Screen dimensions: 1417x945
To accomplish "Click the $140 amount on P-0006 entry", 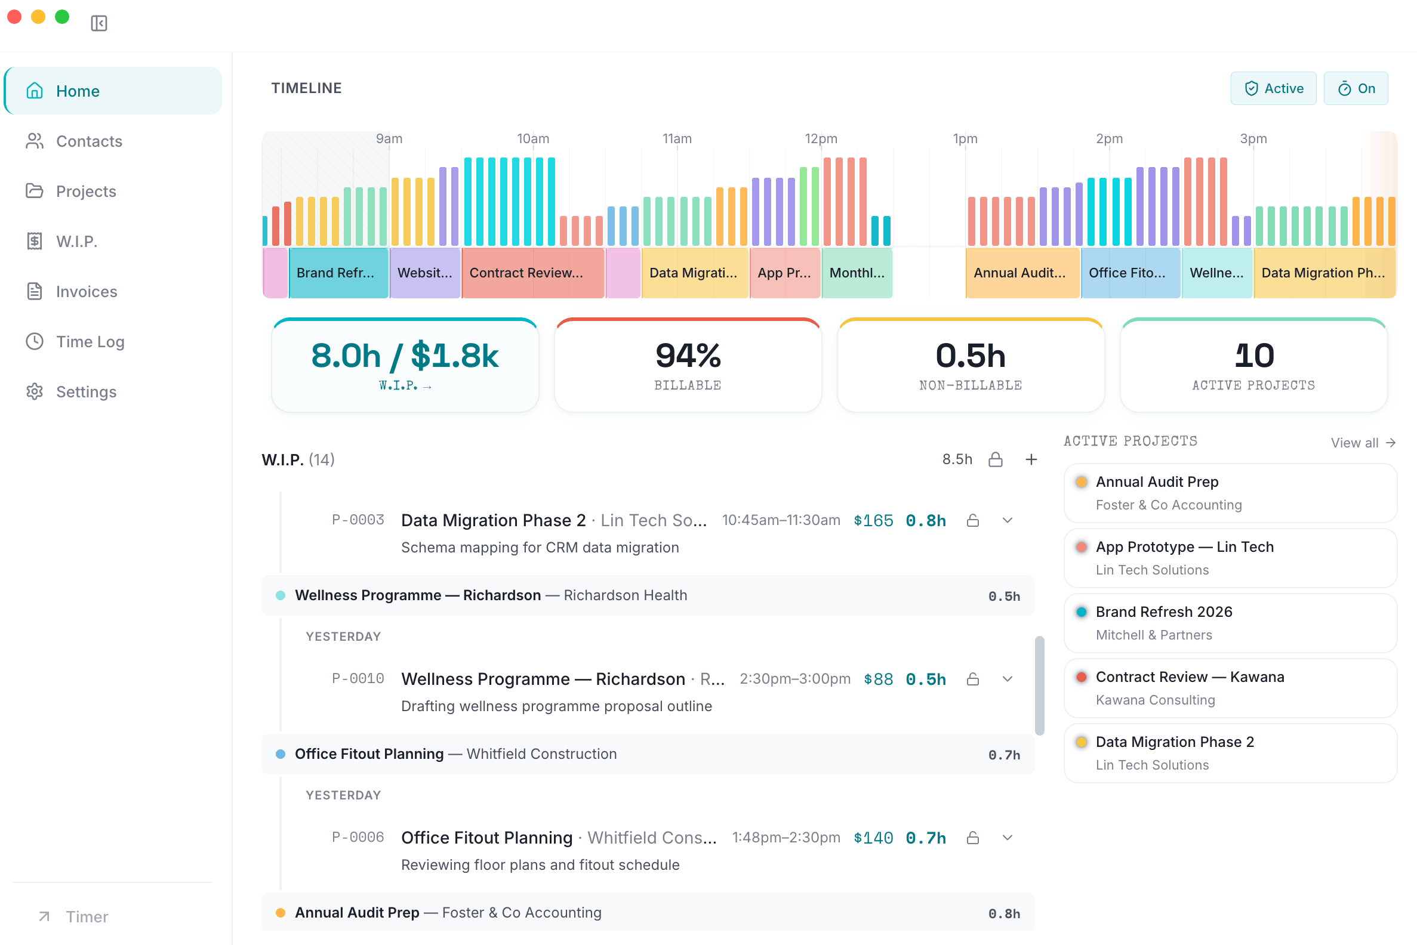I will (x=873, y=838).
